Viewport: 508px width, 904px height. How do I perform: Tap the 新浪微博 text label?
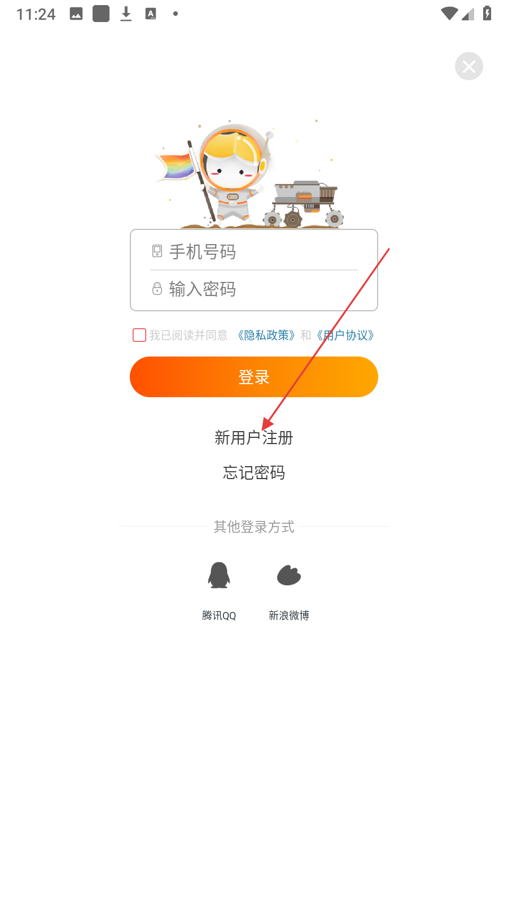(289, 615)
